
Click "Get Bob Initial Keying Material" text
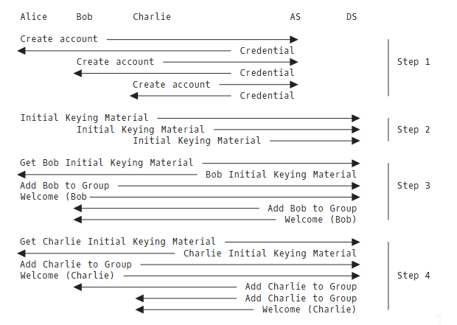[x=107, y=163]
